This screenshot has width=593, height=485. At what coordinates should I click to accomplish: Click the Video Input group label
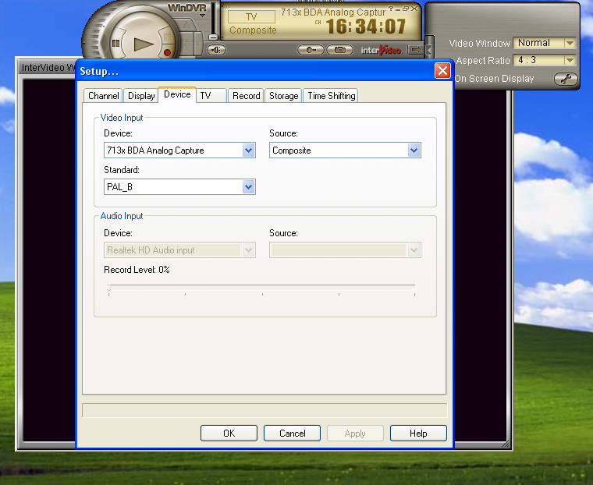pyautogui.click(x=122, y=118)
